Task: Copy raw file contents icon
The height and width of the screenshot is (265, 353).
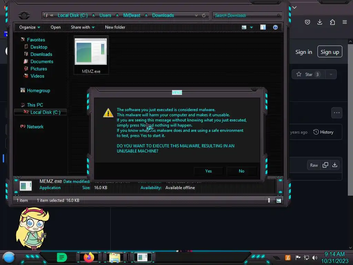Action: point(325,165)
